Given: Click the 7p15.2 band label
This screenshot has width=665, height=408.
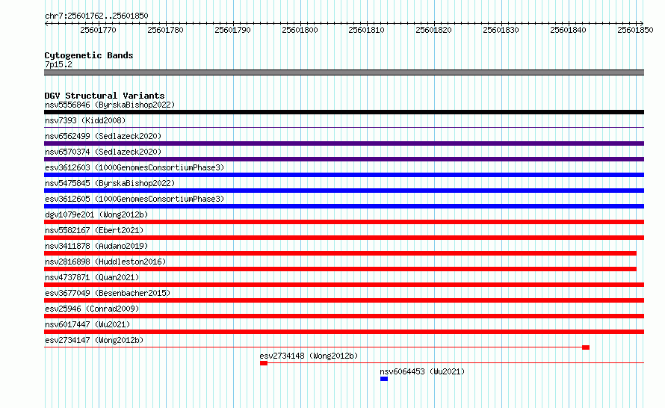Looking at the screenshot, I should (x=58, y=64).
